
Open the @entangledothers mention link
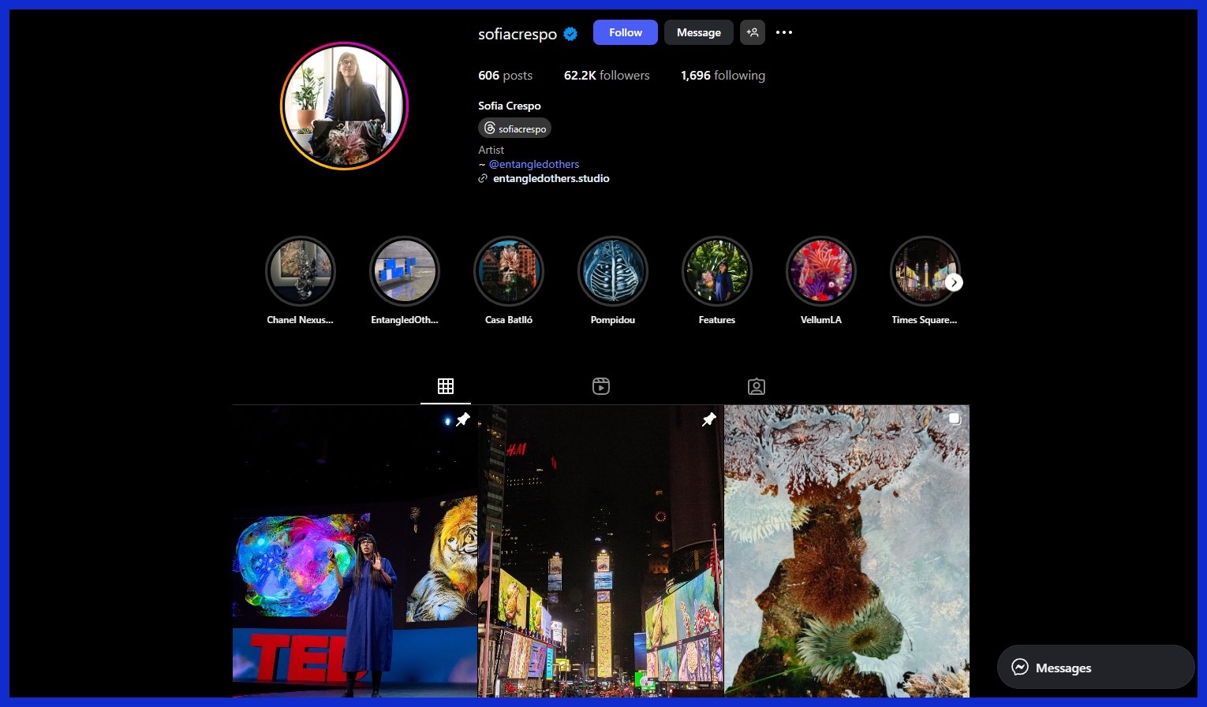(534, 164)
